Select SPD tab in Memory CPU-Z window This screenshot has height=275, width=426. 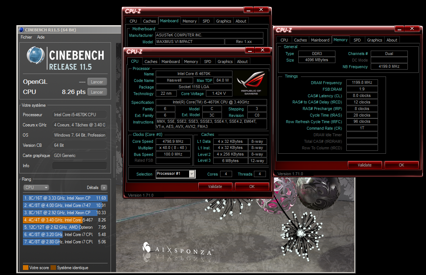tap(357, 40)
